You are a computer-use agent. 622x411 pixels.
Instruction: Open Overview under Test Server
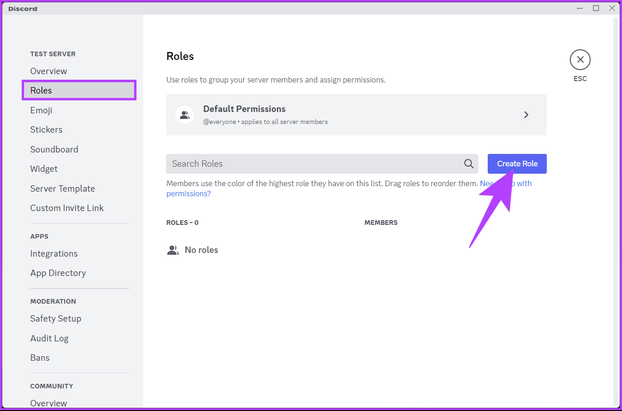[48, 71]
